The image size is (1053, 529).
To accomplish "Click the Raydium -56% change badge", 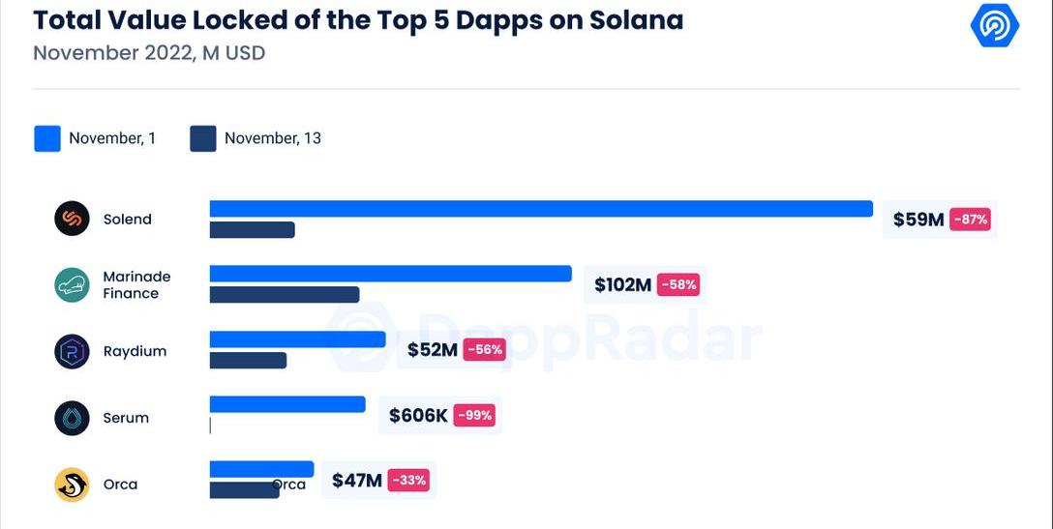I will [x=484, y=349].
